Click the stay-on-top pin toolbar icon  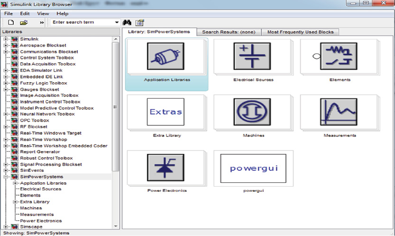139,22
